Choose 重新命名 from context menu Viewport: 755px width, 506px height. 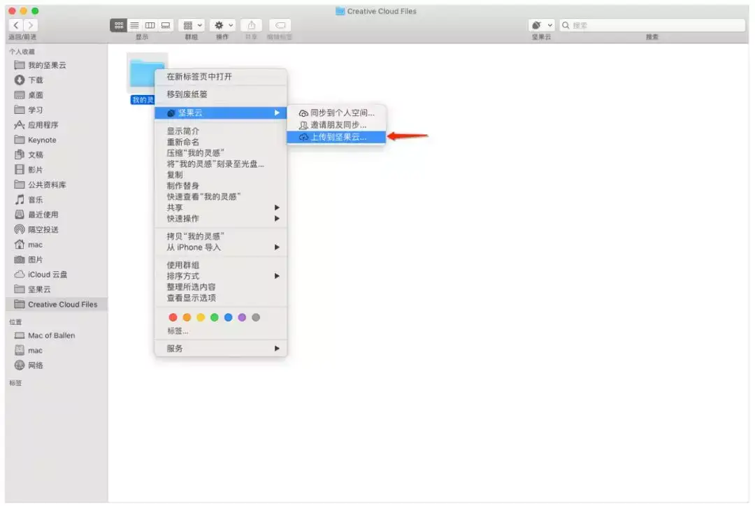220,142
